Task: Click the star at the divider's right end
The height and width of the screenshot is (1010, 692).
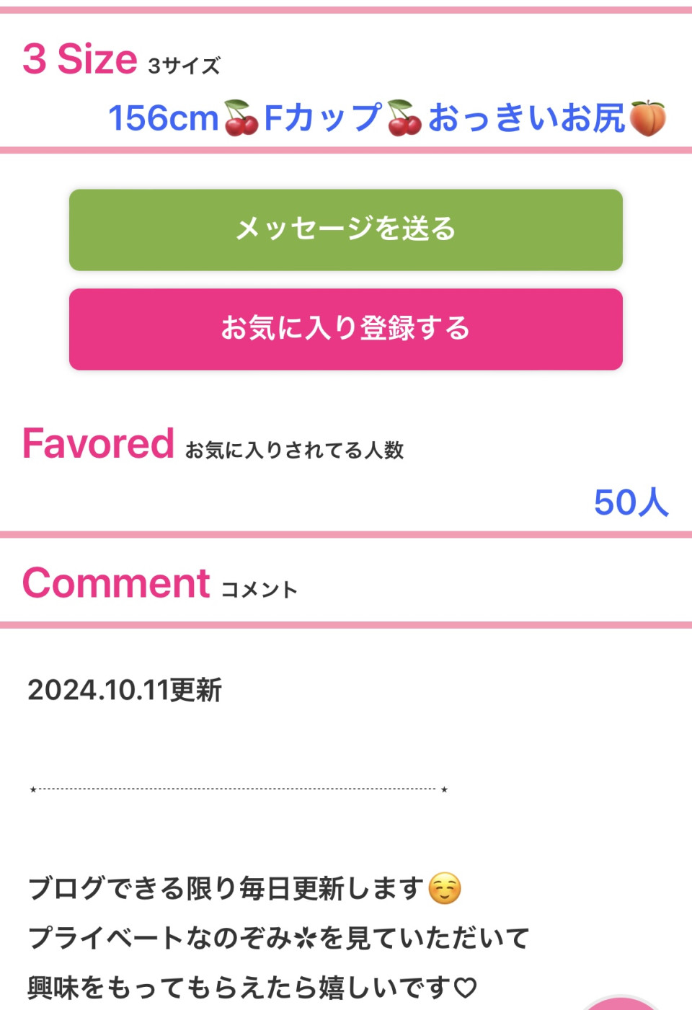Action: tap(445, 789)
